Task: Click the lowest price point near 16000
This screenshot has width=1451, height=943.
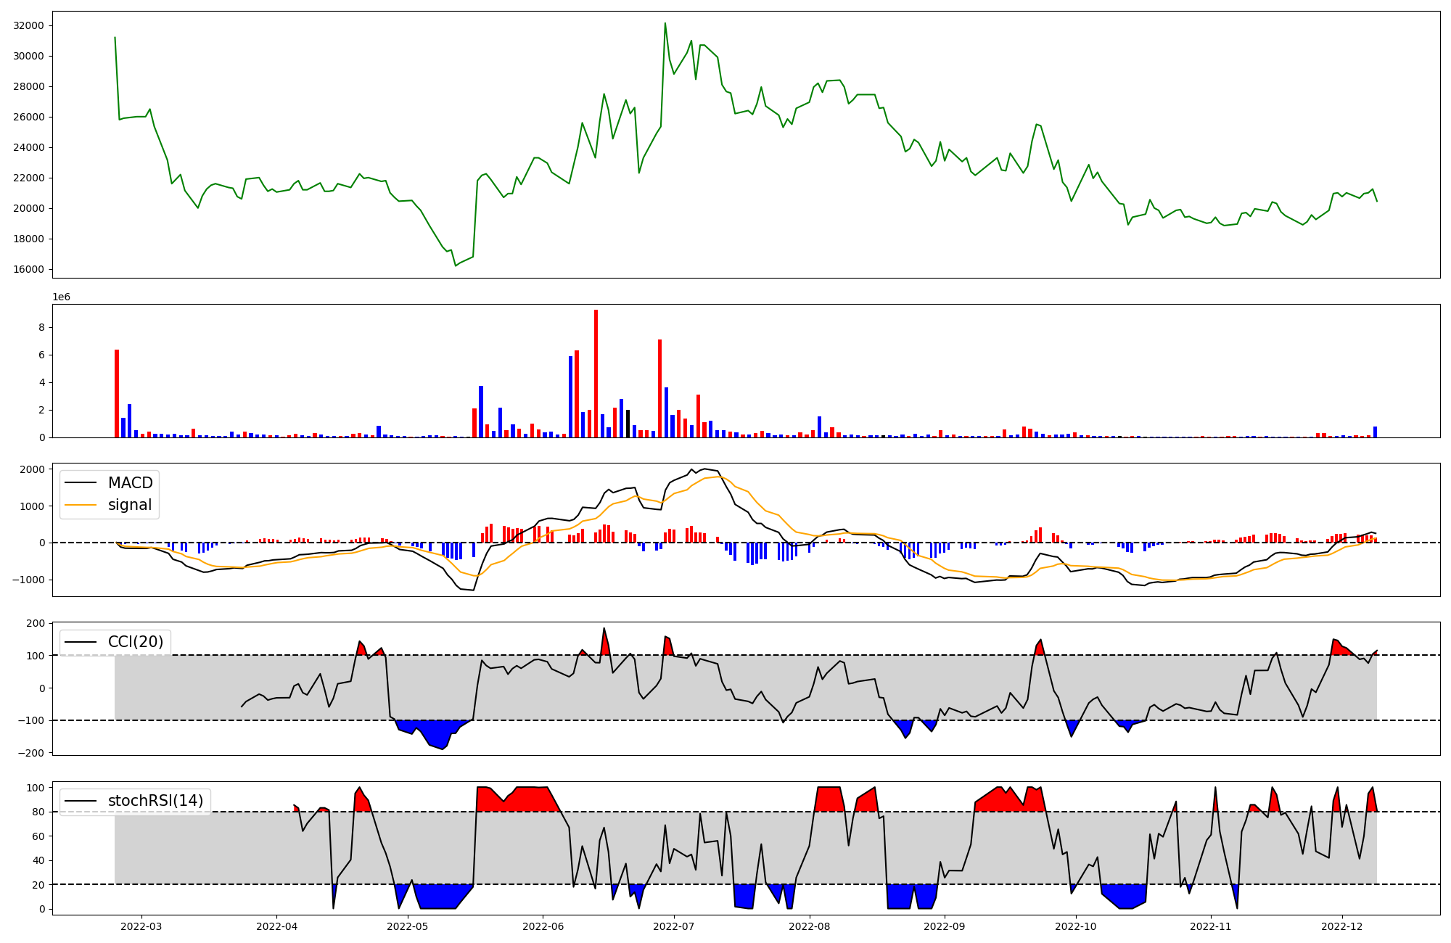Action: click(456, 265)
